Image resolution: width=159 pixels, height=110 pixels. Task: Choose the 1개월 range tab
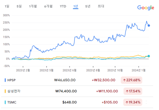(x=33, y=6)
